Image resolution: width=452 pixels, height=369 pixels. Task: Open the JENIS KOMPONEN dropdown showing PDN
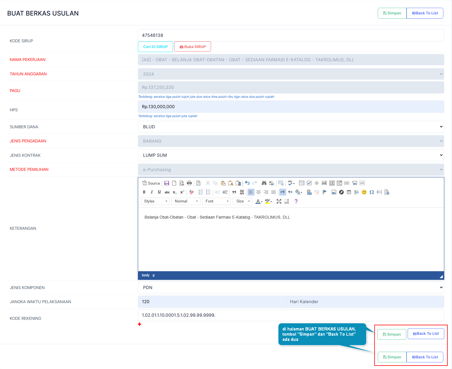(291, 288)
